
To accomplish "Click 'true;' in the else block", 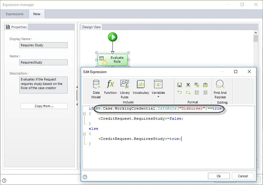I will point(175,139).
